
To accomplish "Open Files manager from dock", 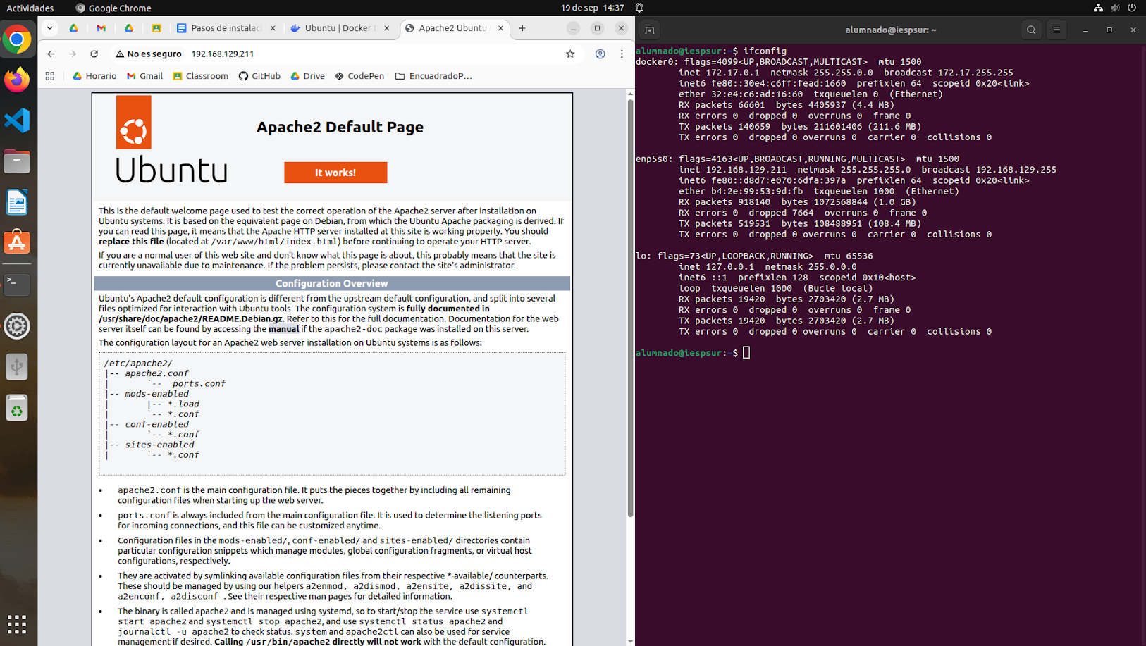I will tap(17, 161).
